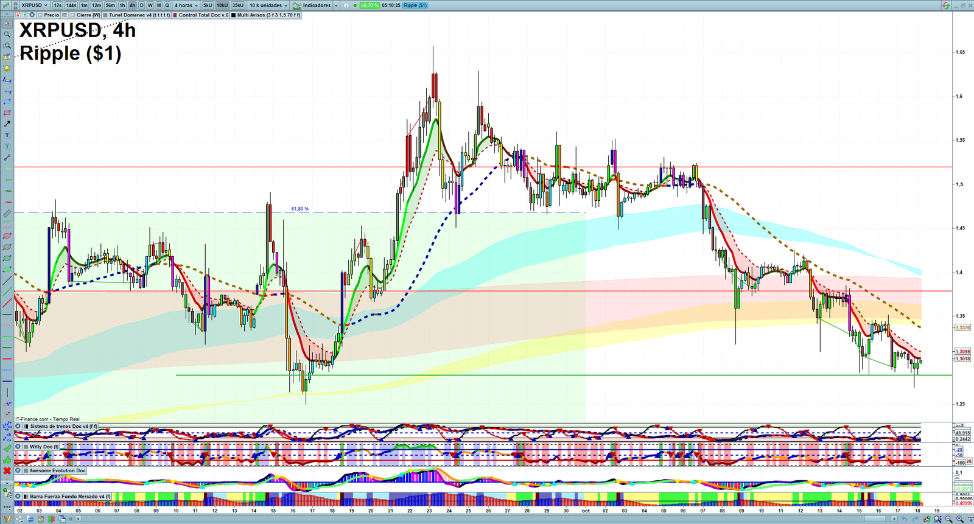Image resolution: width=974 pixels, height=524 pixels.
Task: Click the green thumbs-up icon
Action: tap(7, 459)
